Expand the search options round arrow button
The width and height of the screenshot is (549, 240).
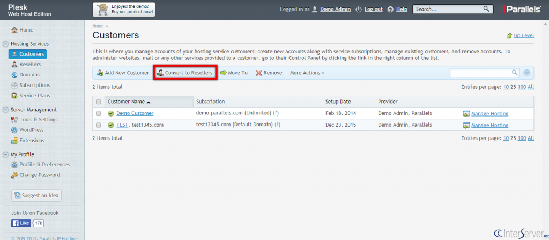pyautogui.click(x=527, y=73)
